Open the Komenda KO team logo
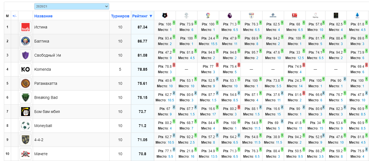 pos(26,69)
